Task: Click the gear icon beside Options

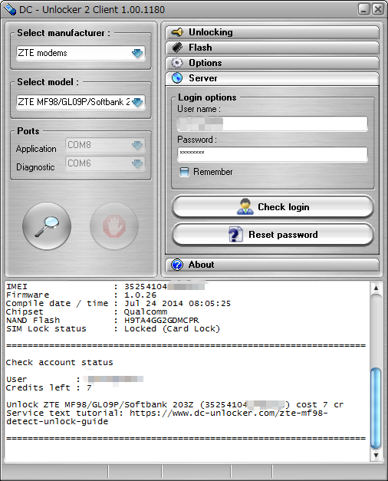Action: point(177,63)
